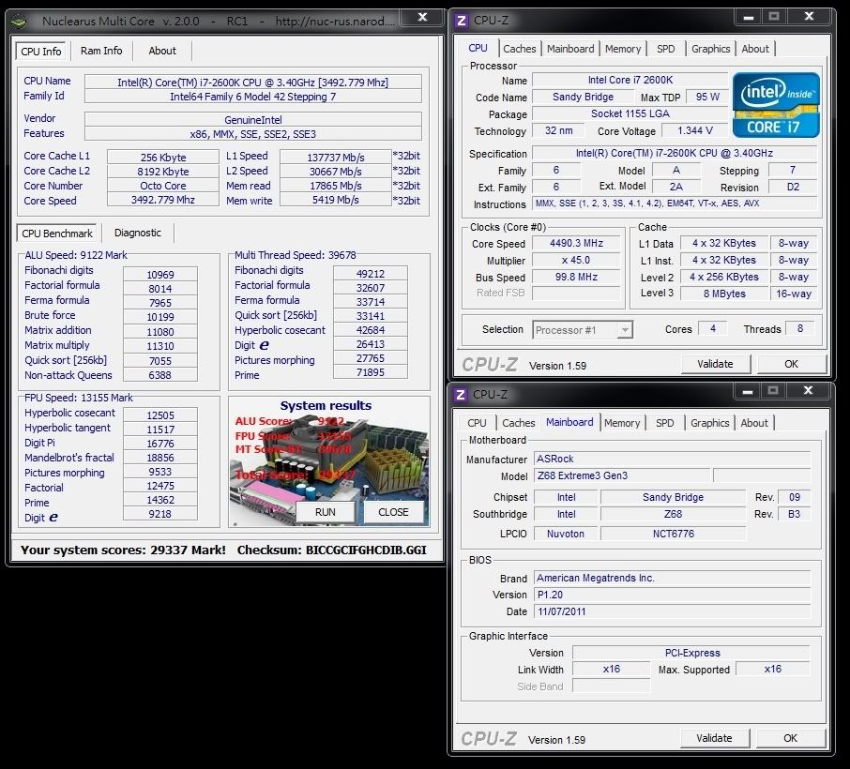Viewport: 850px width, 769px height.
Task: Open About tab in lower CPU-Z window
Action: click(754, 423)
